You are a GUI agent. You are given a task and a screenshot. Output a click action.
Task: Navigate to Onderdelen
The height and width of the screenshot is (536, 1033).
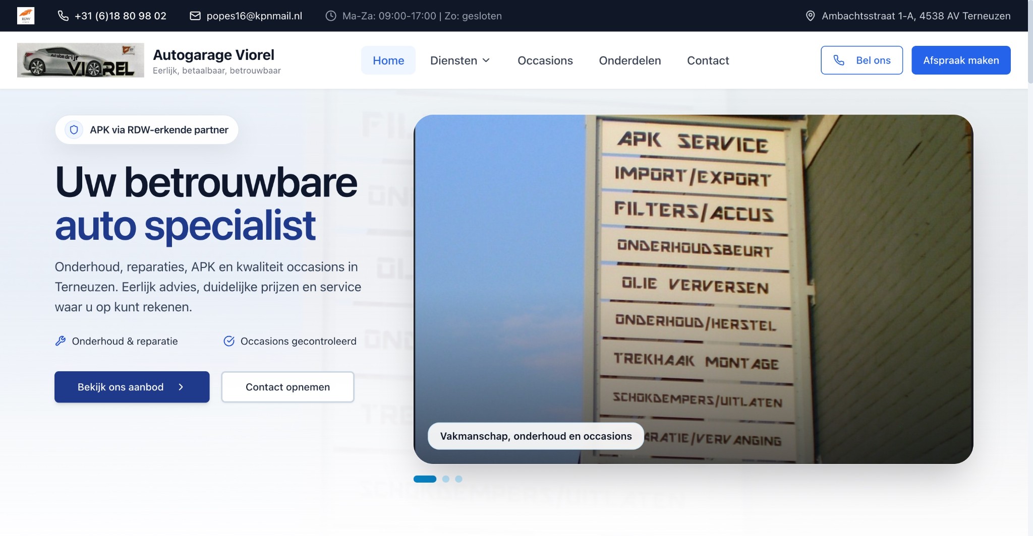coord(630,60)
